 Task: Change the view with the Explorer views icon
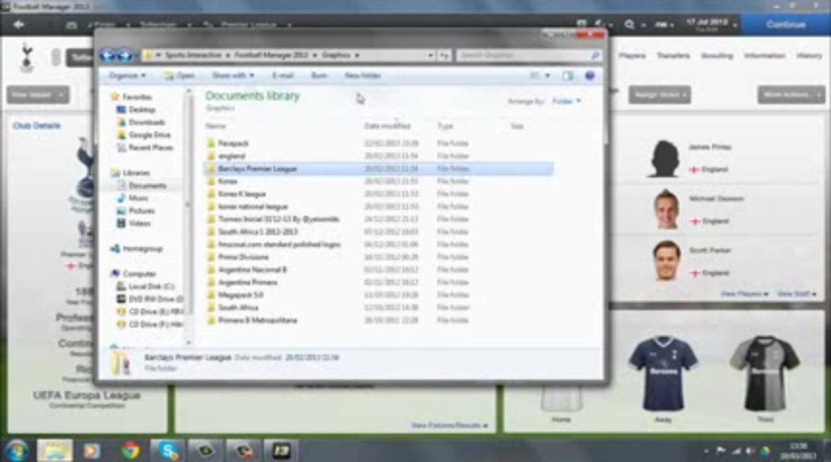pyautogui.click(x=535, y=76)
